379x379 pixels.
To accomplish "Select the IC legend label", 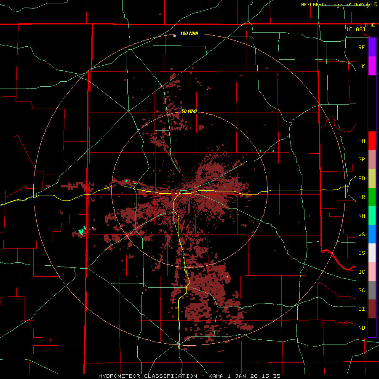I will click(x=361, y=272).
